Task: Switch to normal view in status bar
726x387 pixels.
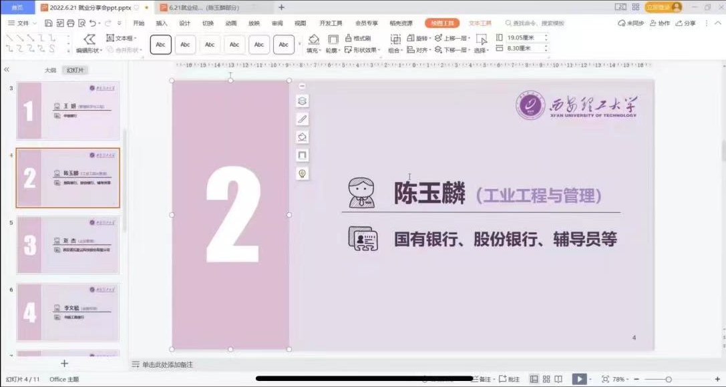Action: 534,379
